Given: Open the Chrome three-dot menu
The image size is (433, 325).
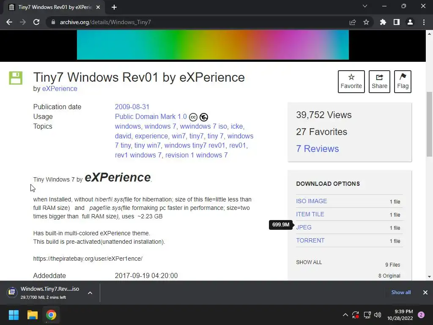Looking at the screenshot, I should point(424,22).
